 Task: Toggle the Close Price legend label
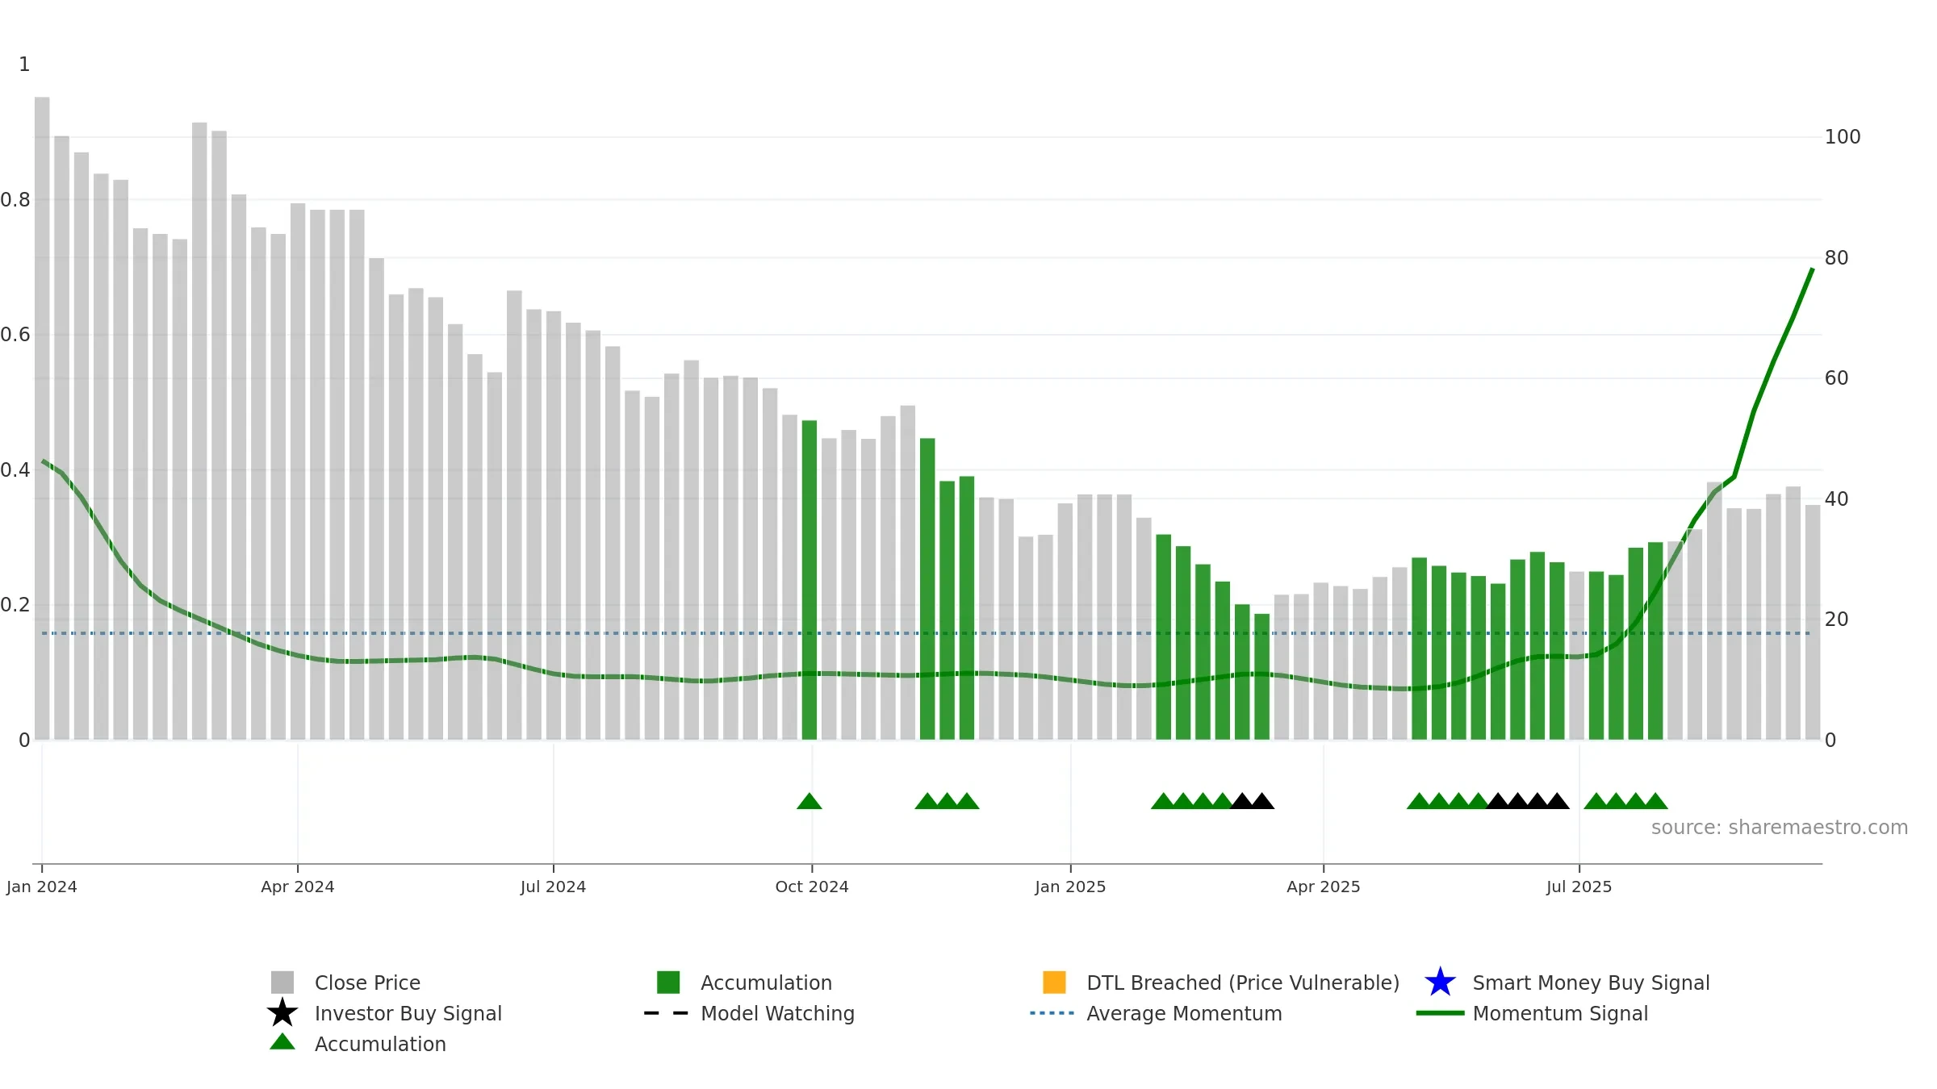point(367,983)
